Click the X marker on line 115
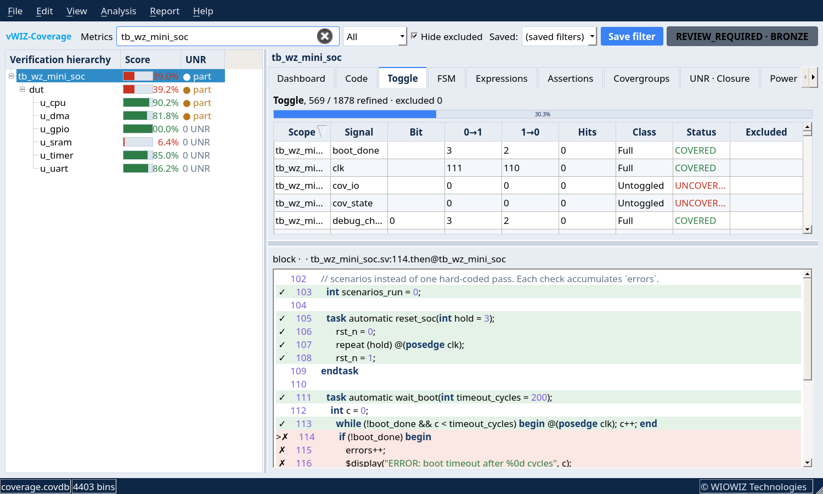823x494 pixels. pyautogui.click(x=282, y=450)
